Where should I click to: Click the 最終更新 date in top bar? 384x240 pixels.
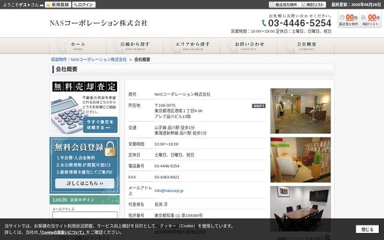[356, 5]
